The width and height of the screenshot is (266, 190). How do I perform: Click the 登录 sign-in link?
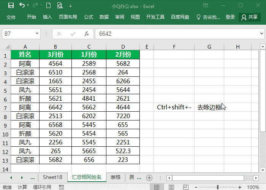tap(230, 17)
